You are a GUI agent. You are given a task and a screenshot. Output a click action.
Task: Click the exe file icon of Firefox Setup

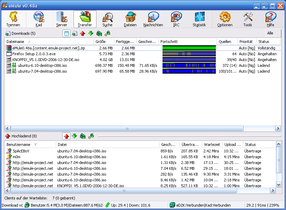click(x=9, y=54)
